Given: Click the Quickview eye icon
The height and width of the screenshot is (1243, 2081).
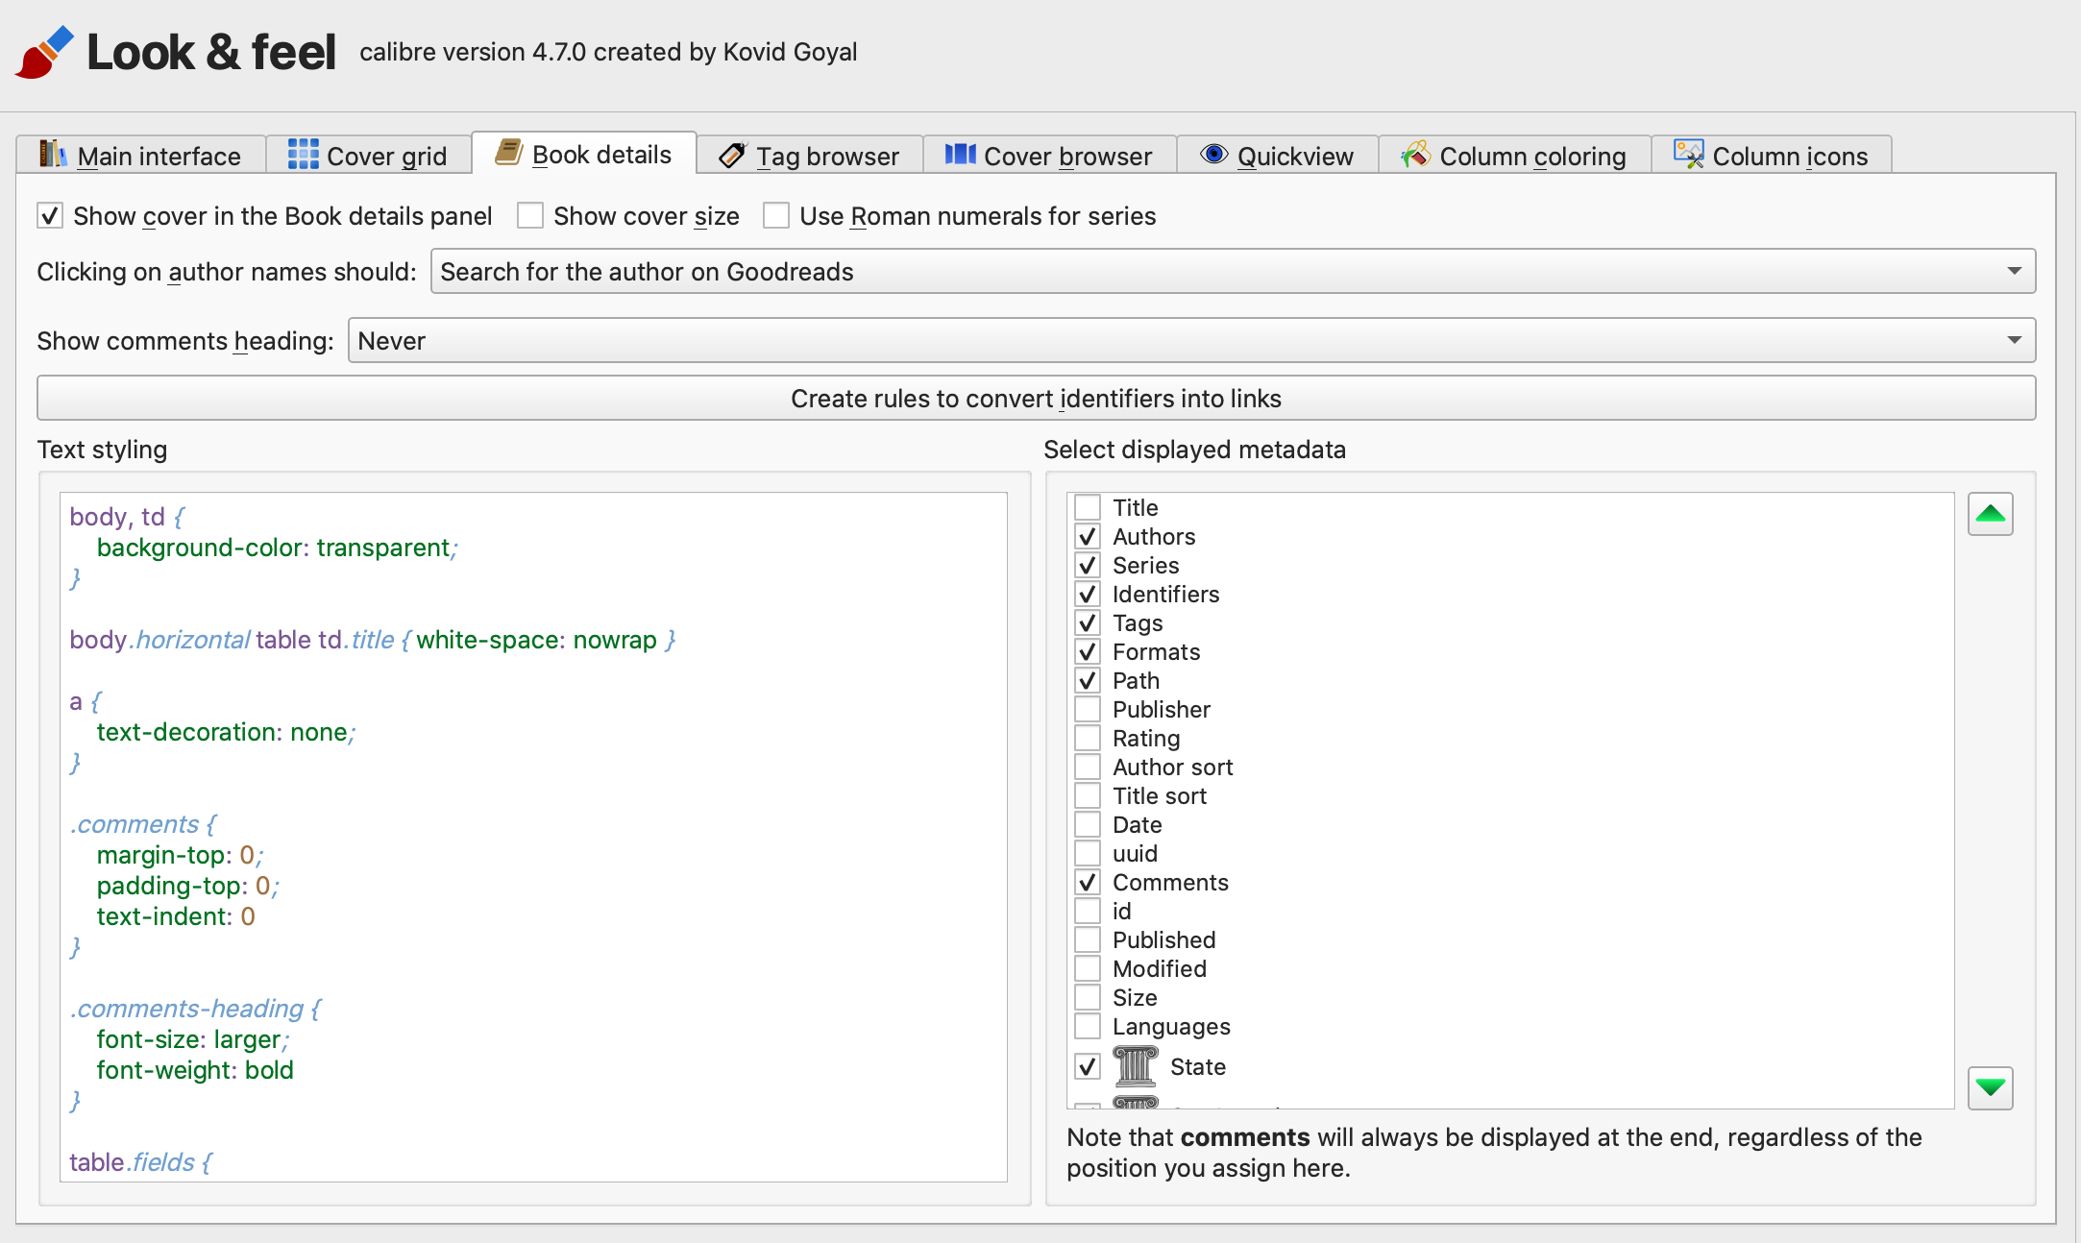Looking at the screenshot, I should click(1213, 155).
